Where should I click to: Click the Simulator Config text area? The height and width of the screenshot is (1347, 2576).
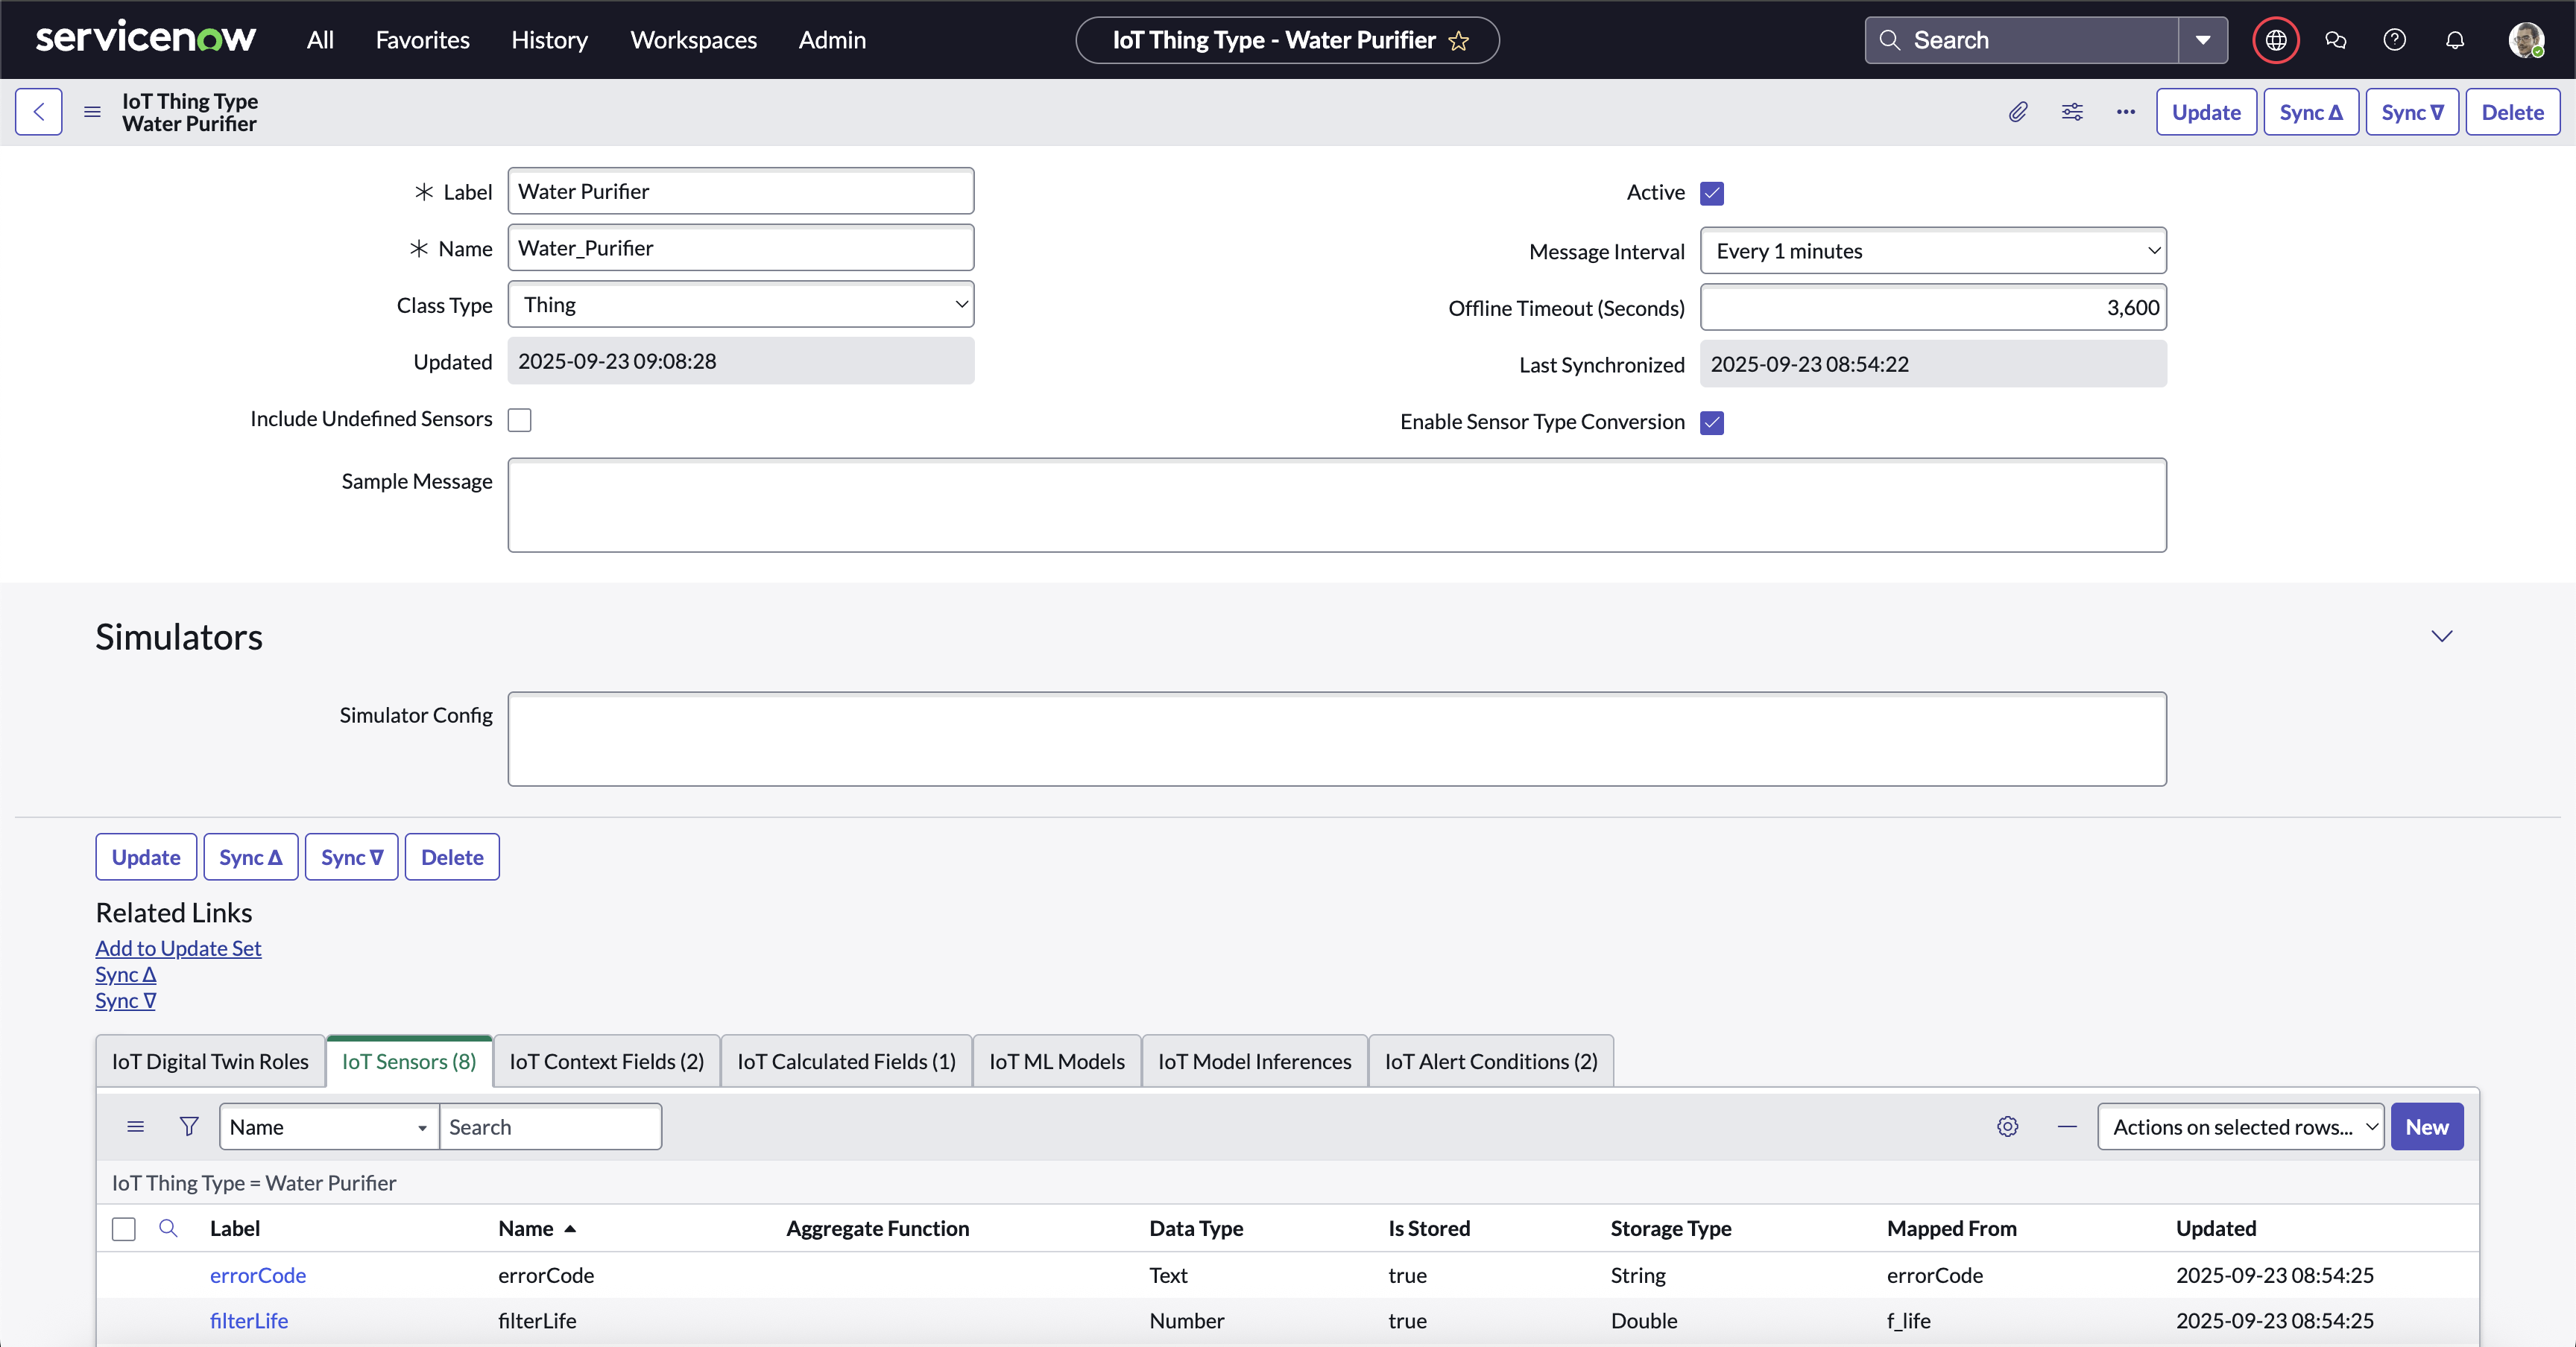pos(1337,738)
